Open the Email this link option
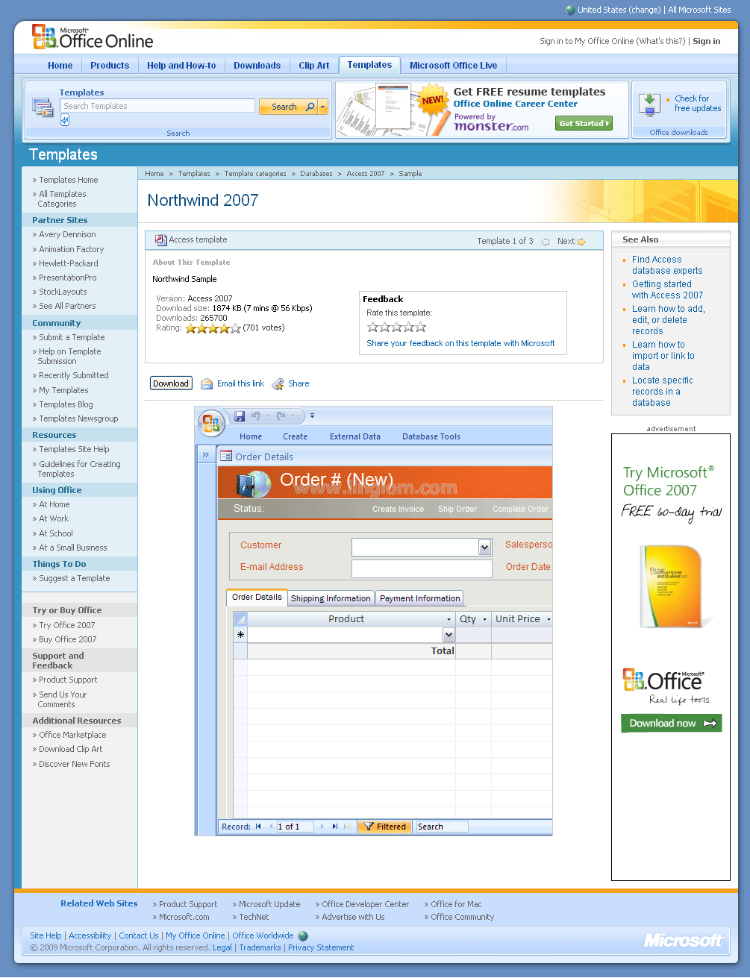 tap(240, 383)
